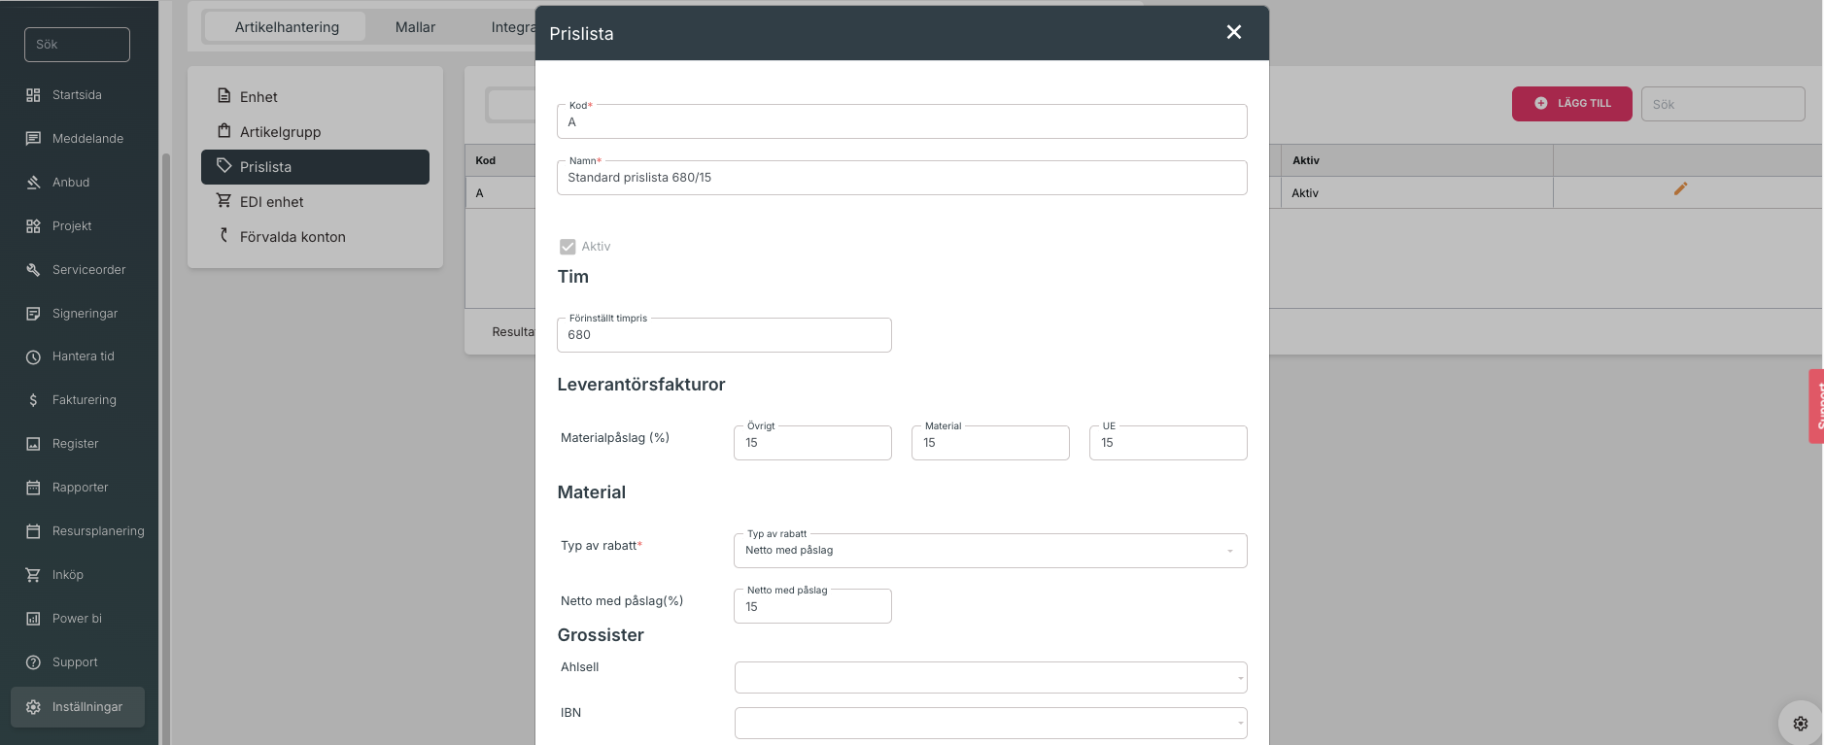Click the Prislista tag icon
Viewport: 1824px width, 745px height.
click(x=224, y=166)
